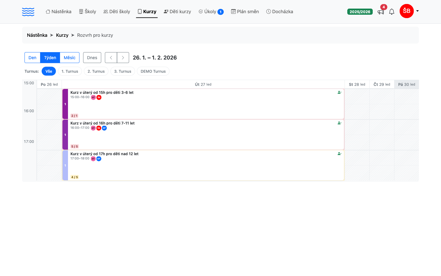441x276 pixels.
Task: Go to Školy section
Action: 88,12
